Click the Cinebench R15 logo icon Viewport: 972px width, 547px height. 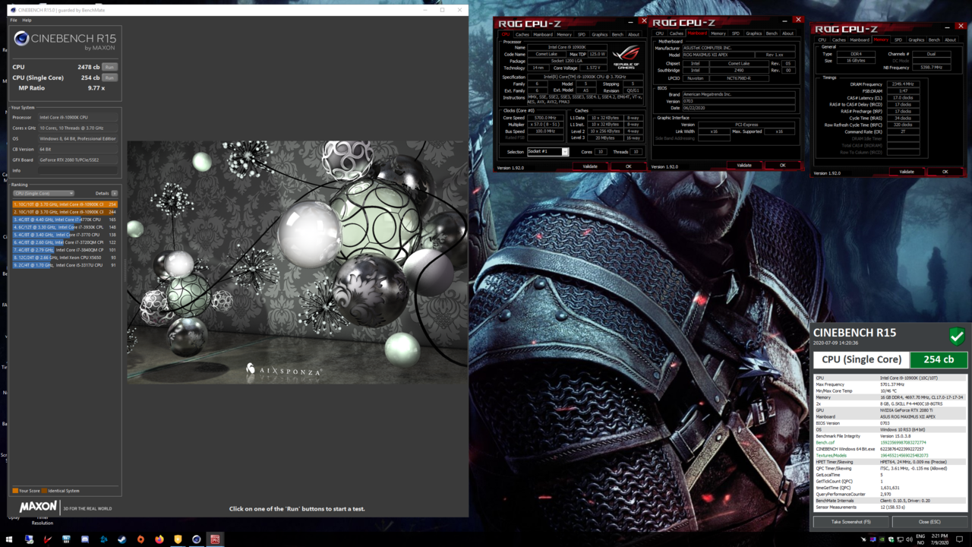[x=21, y=39]
